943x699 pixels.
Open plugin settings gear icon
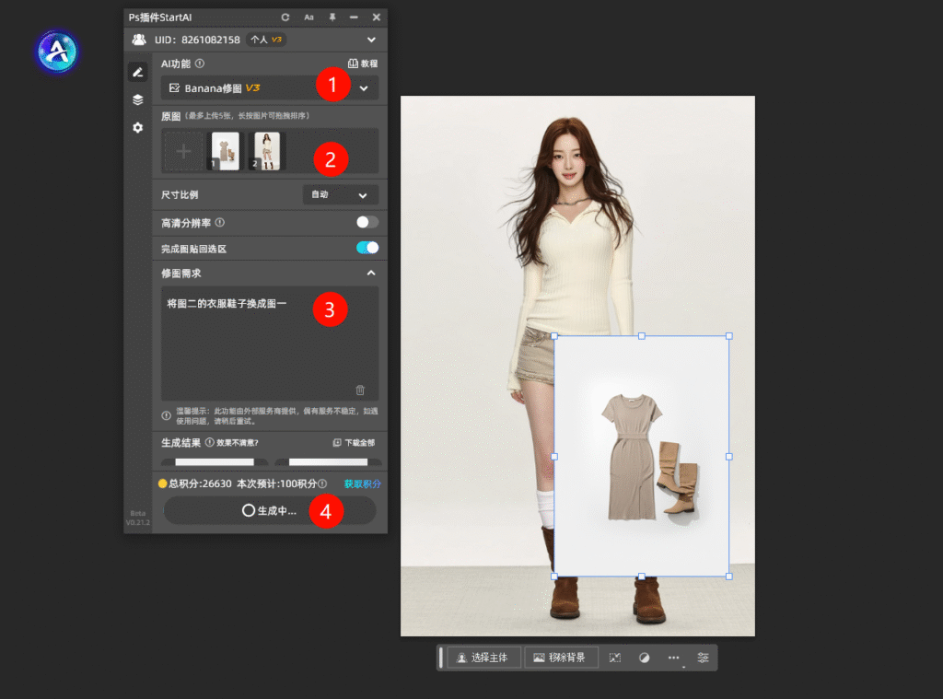click(137, 127)
